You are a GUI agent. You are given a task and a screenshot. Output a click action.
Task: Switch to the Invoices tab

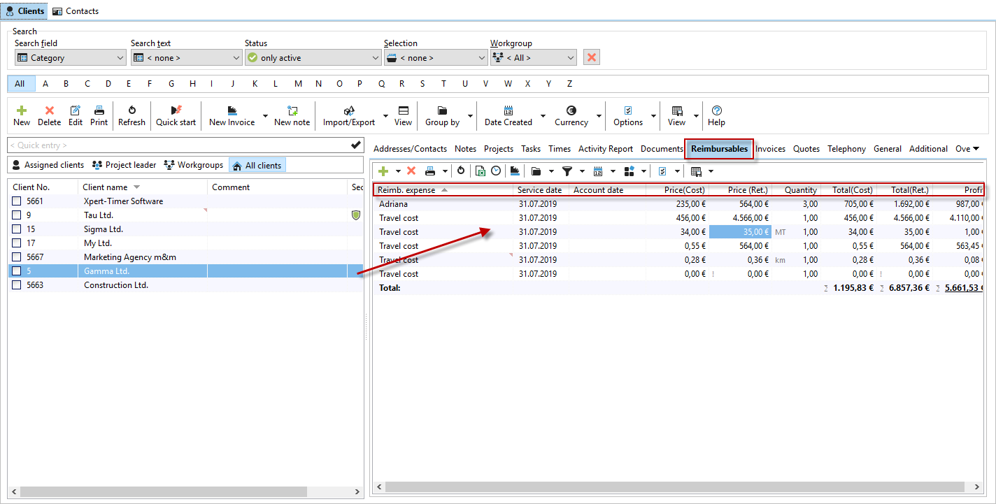coord(770,149)
